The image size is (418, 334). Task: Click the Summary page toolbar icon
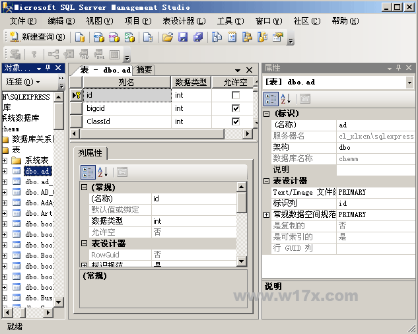[232, 37]
